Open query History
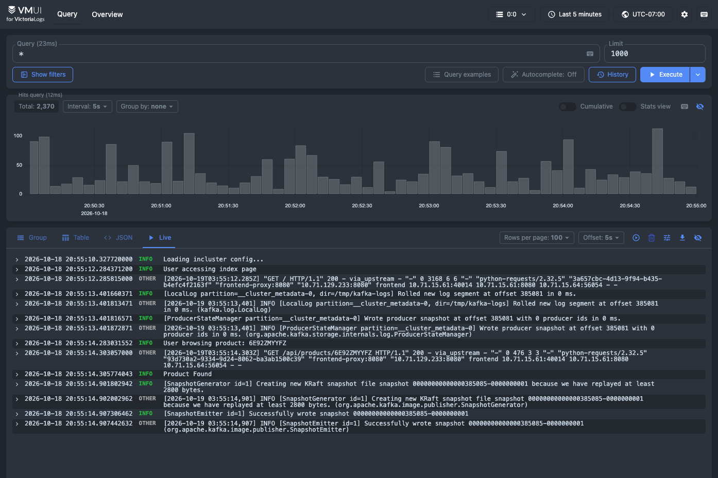 612,75
